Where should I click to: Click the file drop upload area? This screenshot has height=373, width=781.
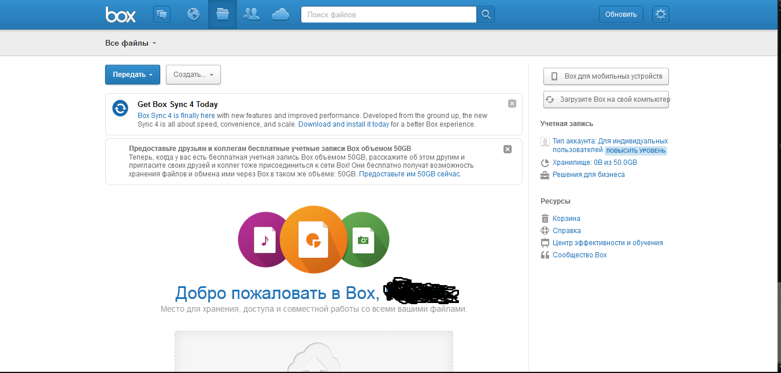coord(313,352)
